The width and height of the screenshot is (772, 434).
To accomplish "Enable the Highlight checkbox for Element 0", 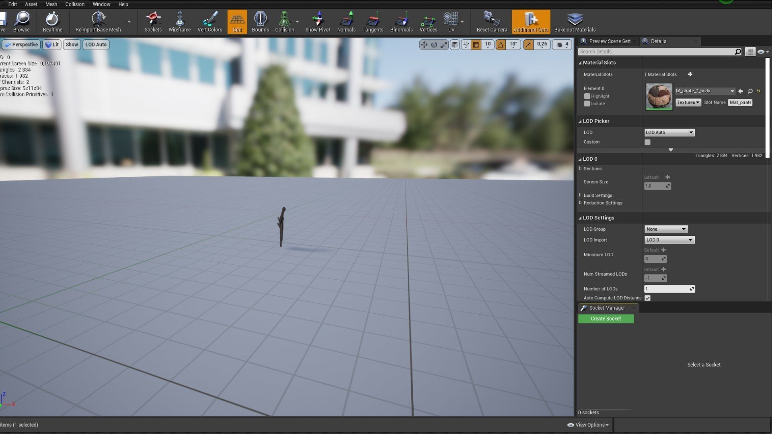I will (587, 96).
